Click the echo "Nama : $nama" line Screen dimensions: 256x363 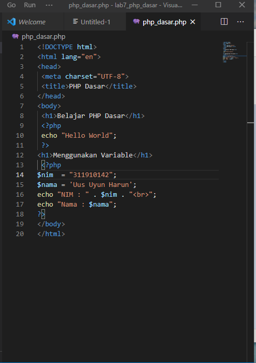click(77, 205)
